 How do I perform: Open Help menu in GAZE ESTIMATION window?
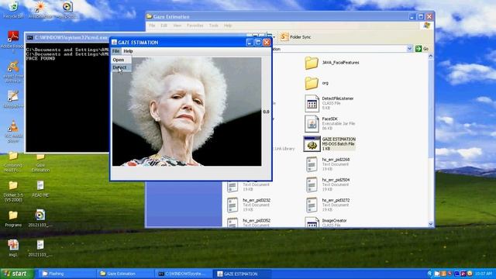coord(128,51)
